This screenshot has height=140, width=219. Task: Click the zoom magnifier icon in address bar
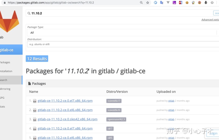tap(141, 2)
